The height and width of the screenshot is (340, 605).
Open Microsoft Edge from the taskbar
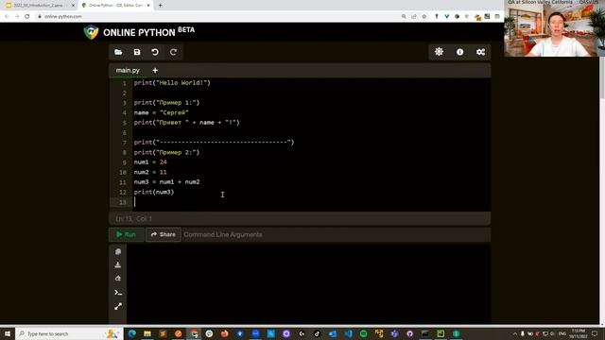click(132, 333)
